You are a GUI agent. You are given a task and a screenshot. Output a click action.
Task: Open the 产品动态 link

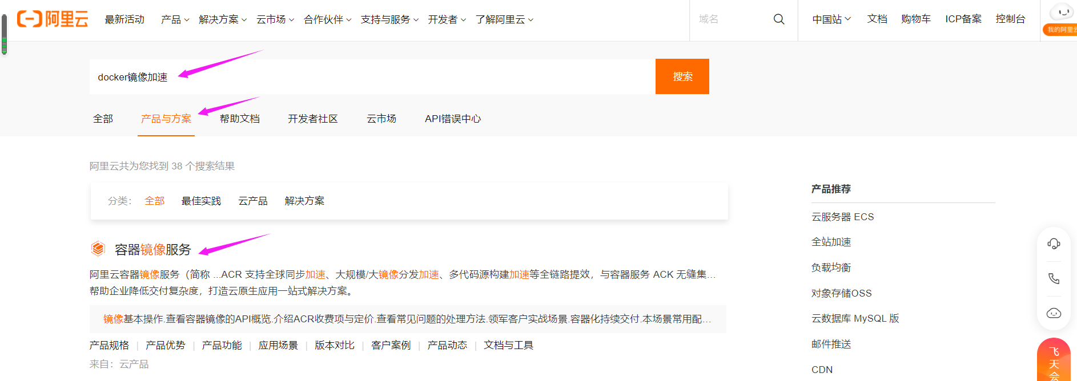tap(448, 345)
